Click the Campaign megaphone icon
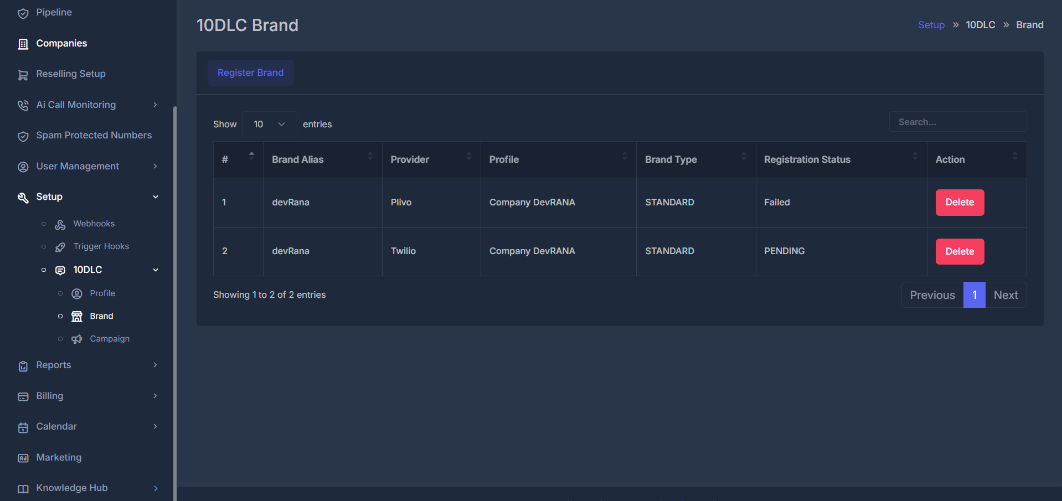 tap(76, 339)
